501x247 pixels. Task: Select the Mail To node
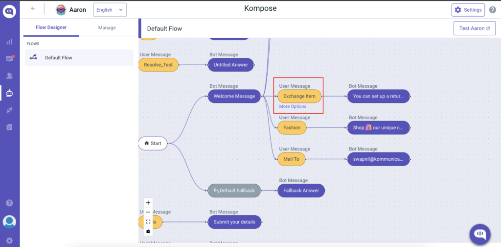292,159
